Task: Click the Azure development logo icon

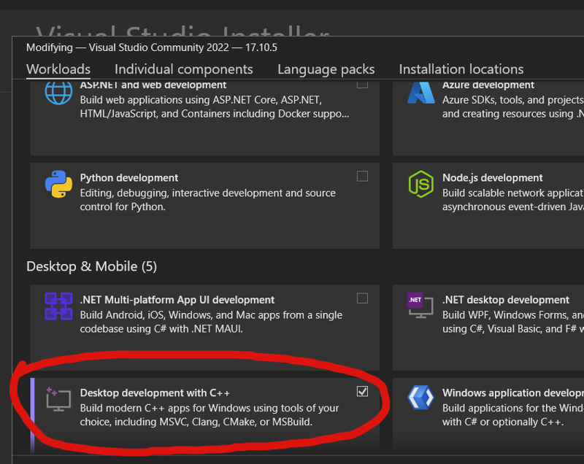Action: 421,92
